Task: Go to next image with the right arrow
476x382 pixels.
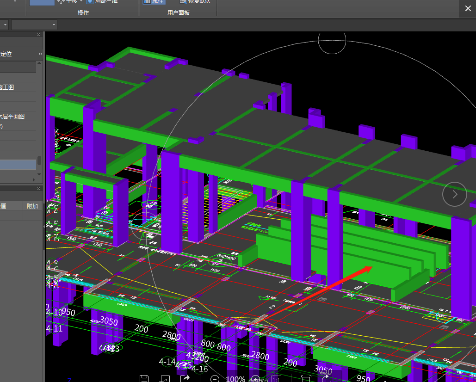Action: (x=454, y=194)
